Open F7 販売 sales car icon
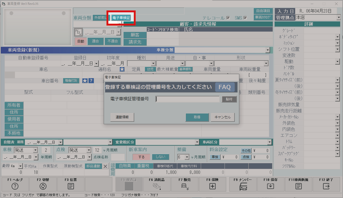 coord(185,184)
